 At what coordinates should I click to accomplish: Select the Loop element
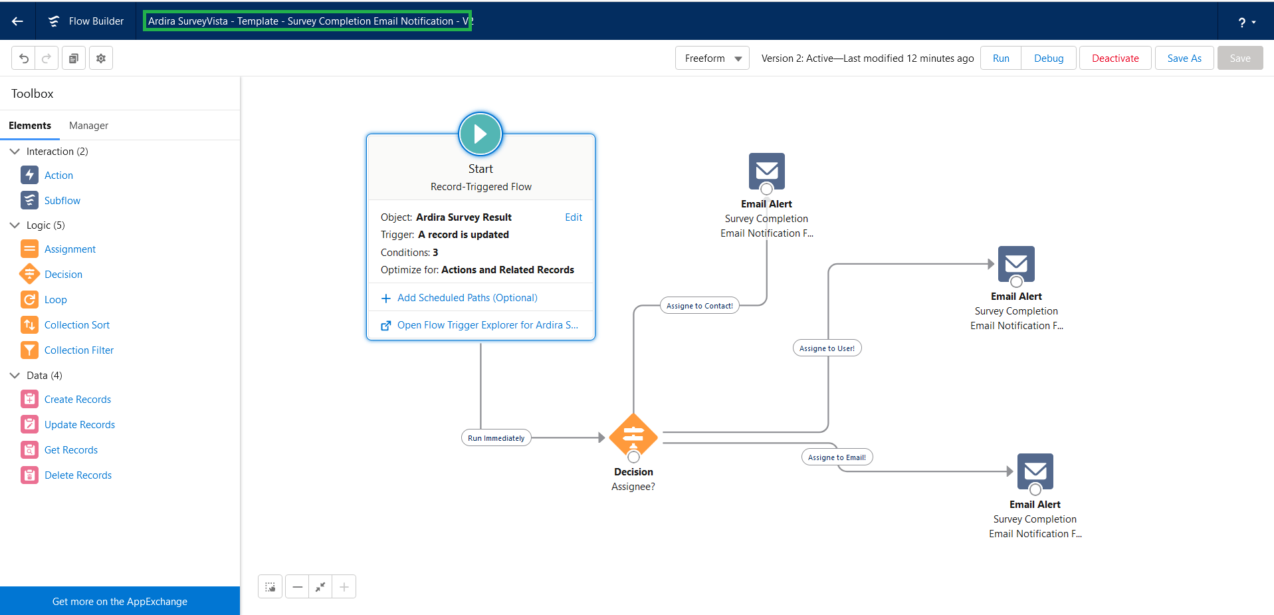click(x=56, y=299)
